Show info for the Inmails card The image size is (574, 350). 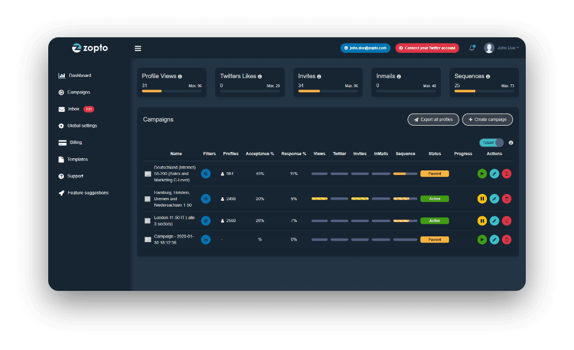(x=399, y=76)
